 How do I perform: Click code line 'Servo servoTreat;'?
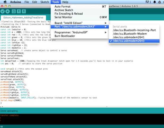[10, 58]
